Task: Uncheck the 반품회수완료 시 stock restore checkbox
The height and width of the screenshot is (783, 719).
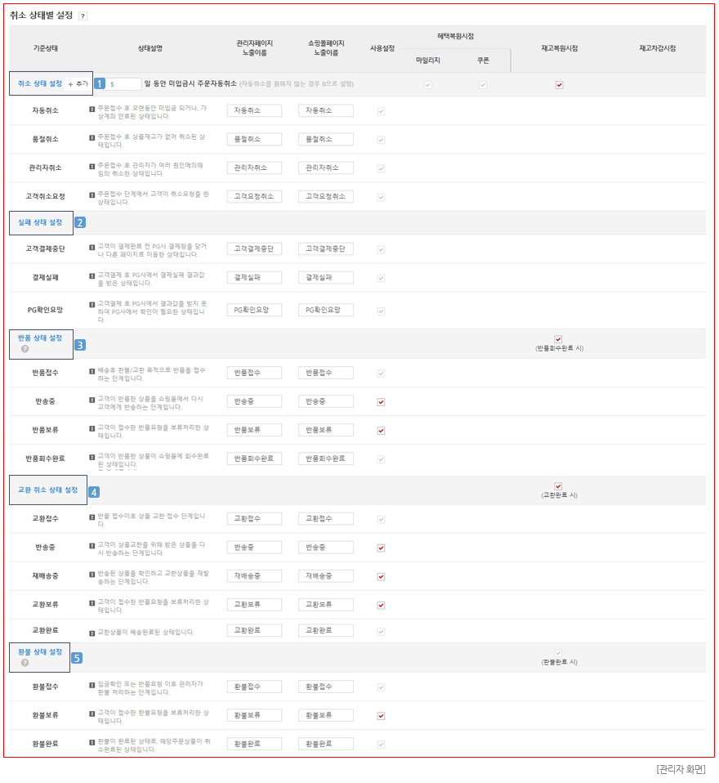Action: (x=558, y=339)
